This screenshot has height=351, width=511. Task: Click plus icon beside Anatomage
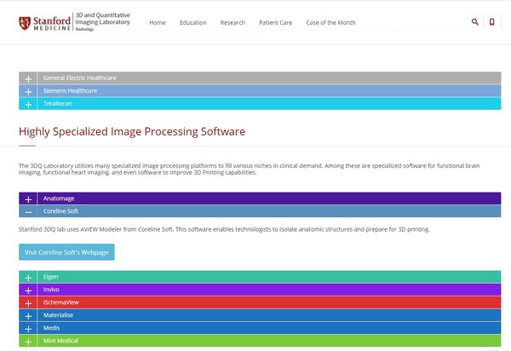(x=28, y=199)
